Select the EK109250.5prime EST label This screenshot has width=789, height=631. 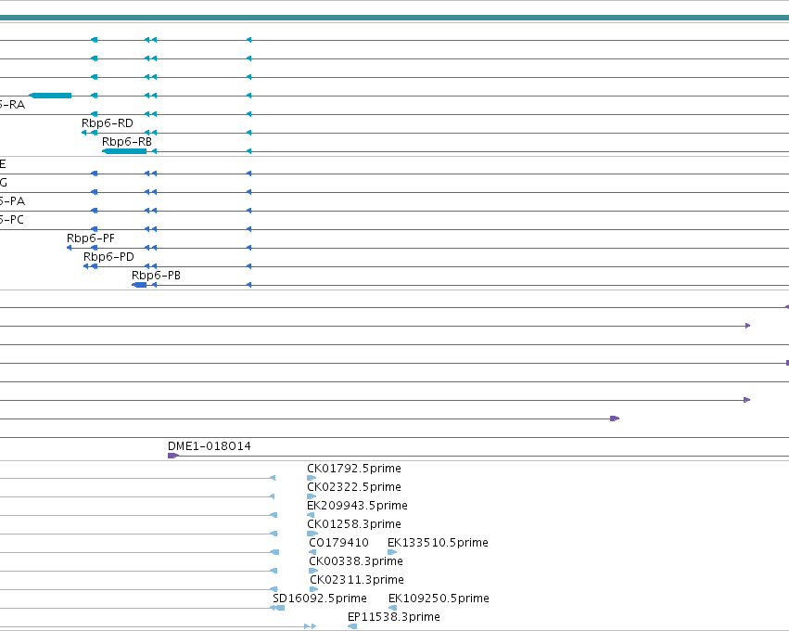coord(439,599)
